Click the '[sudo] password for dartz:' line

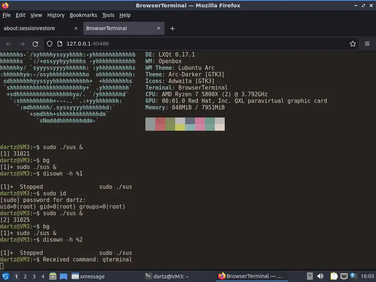tap(43, 200)
